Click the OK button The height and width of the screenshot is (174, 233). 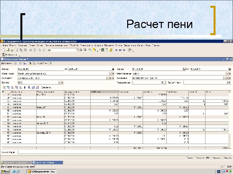coord(208,158)
